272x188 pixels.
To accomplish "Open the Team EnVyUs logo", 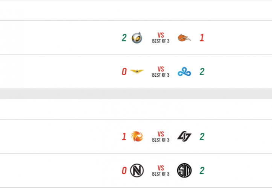I will pos(137,171).
